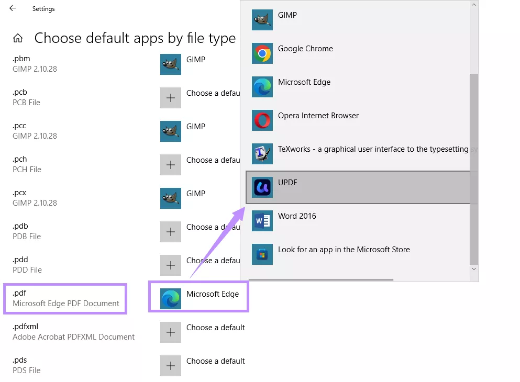
Task: Choose UPDF as the default app
Action: tap(287, 183)
